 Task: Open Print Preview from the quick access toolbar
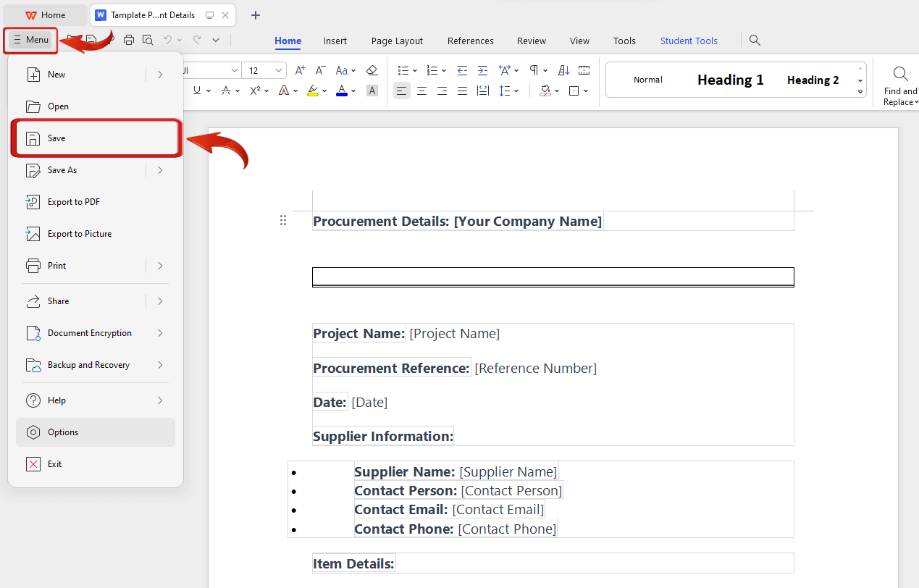click(x=148, y=40)
